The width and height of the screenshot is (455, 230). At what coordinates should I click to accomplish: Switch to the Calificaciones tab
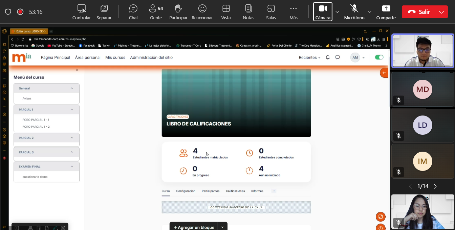pyautogui.click(x=235, y=191)
